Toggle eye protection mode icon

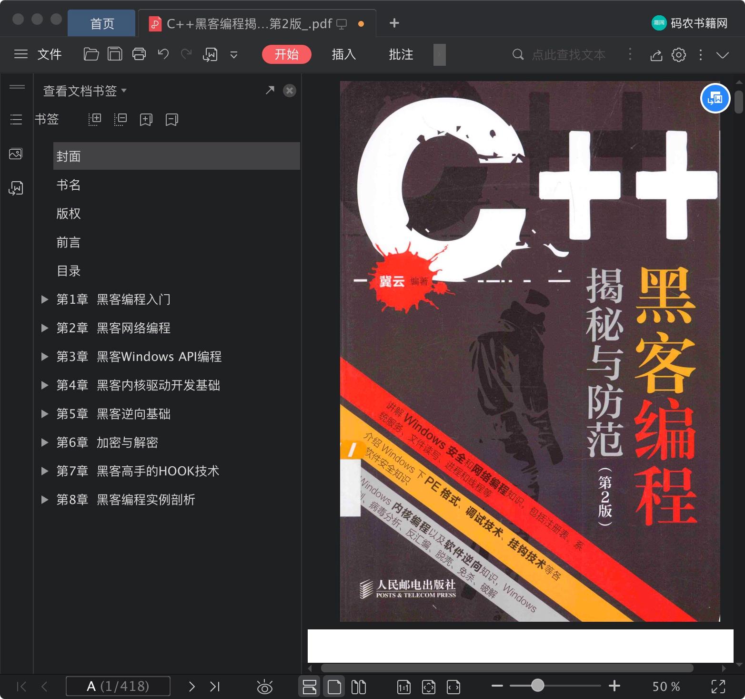(264, 687)
